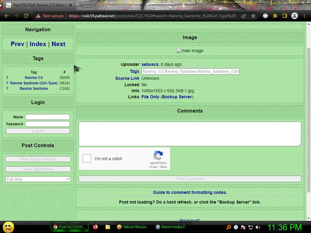Click the View Tag History button
Screen dimensions: 311x233
click(x=38, y=169)
